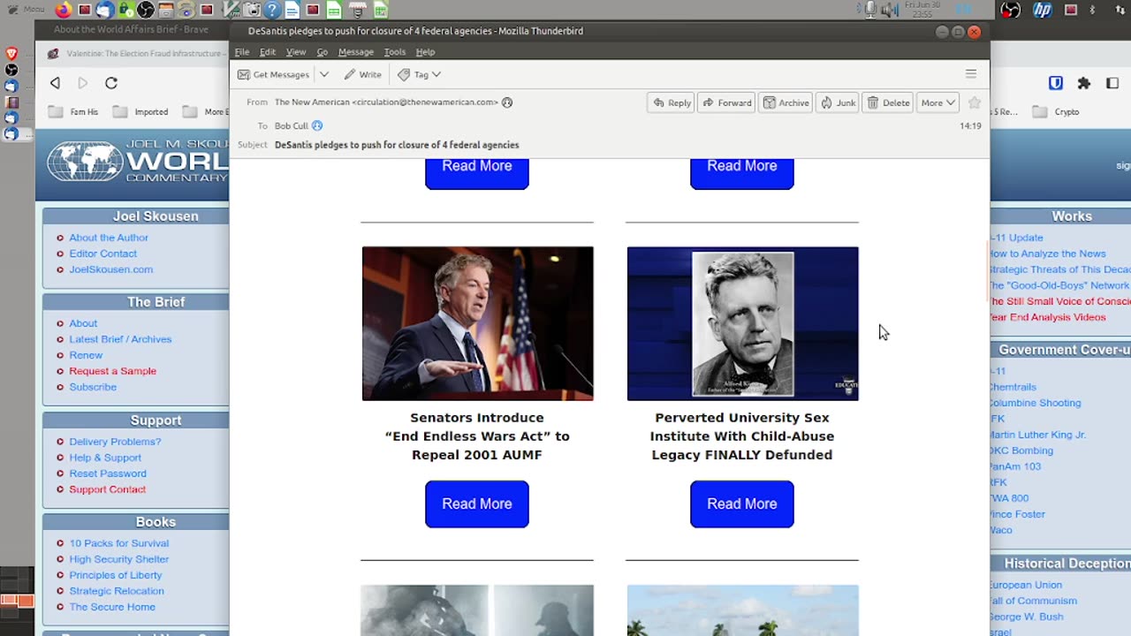Image resolution: width=1131 pixels, height=636 pixels.
Task: Click the Subscribe link in The Brief
Action: point(93,387)
